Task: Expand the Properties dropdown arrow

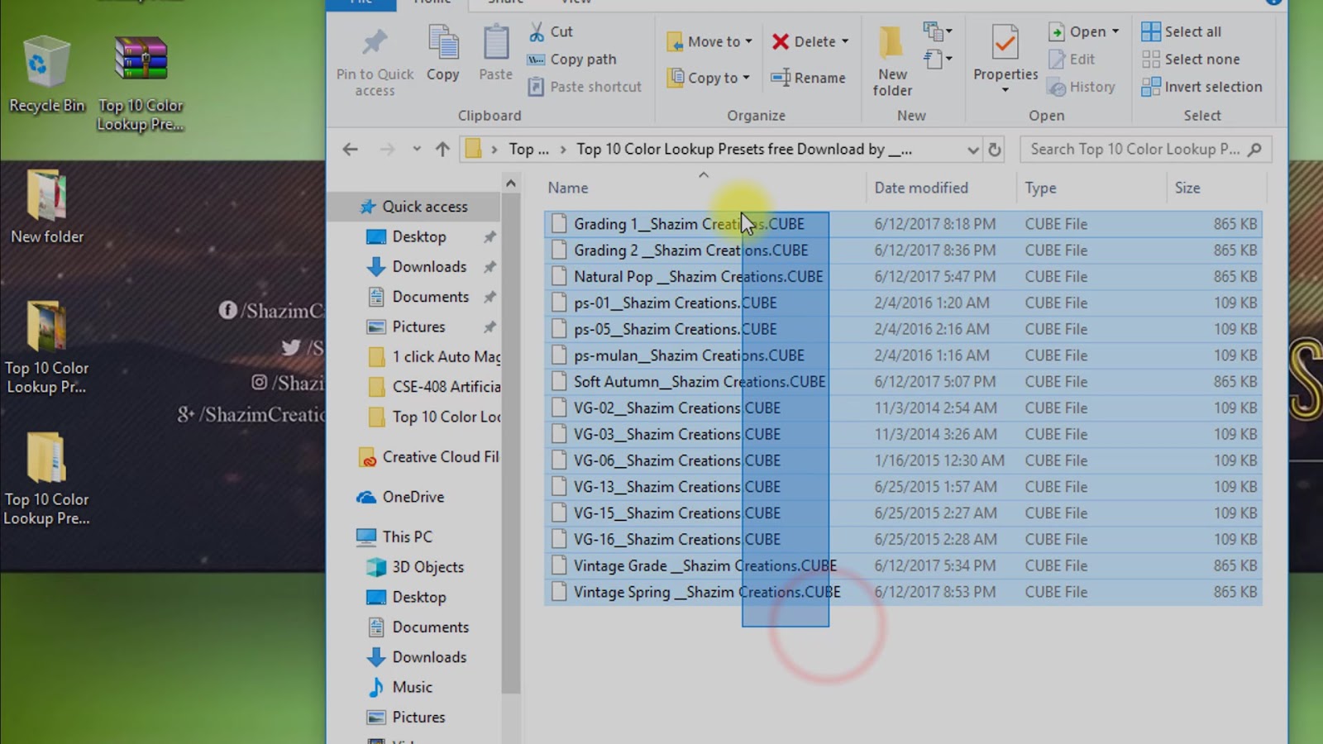Action: tap(1005, 89)
